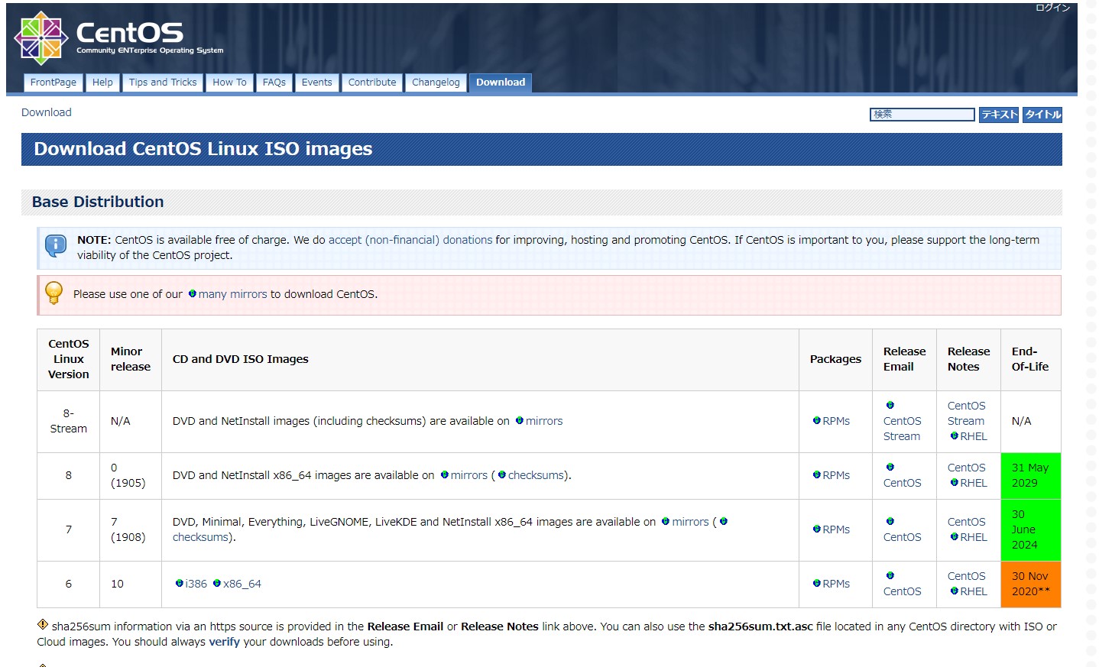Open CentOS release email link for version 7
1099x667 pixels.
[903, 537]
